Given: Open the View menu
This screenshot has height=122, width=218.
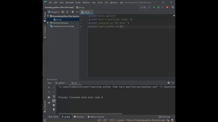Looking at the screenshot, I should [61, 2].
